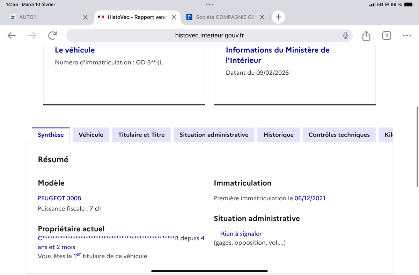
Task: Click the masked owner name C***R
Action: pyautogui.click(x=108, y=238)
